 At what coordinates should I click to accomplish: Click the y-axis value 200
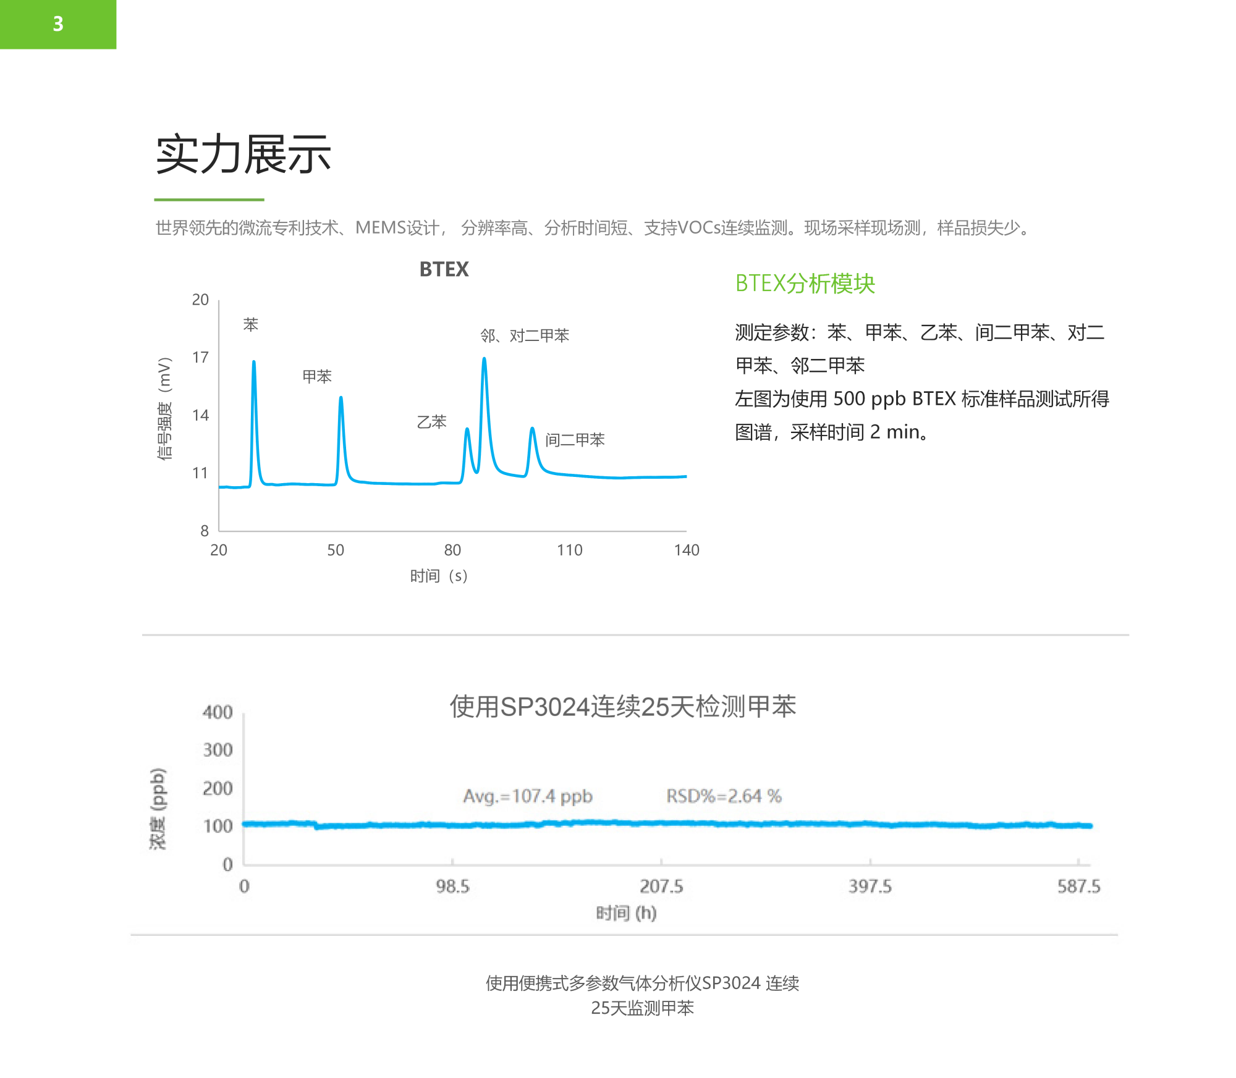click(x=218, y=788)
